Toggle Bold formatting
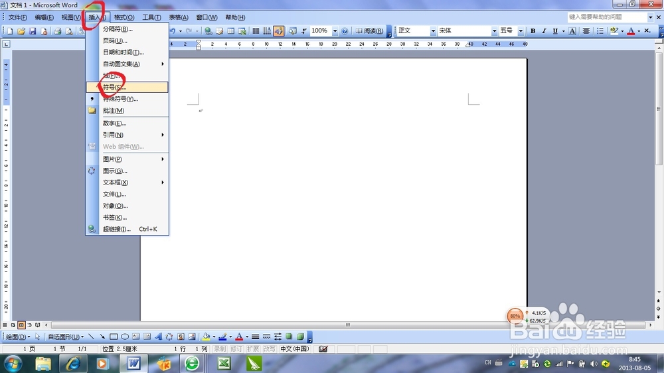The width and height of the screenshot is (664, 373). point(533,31)
